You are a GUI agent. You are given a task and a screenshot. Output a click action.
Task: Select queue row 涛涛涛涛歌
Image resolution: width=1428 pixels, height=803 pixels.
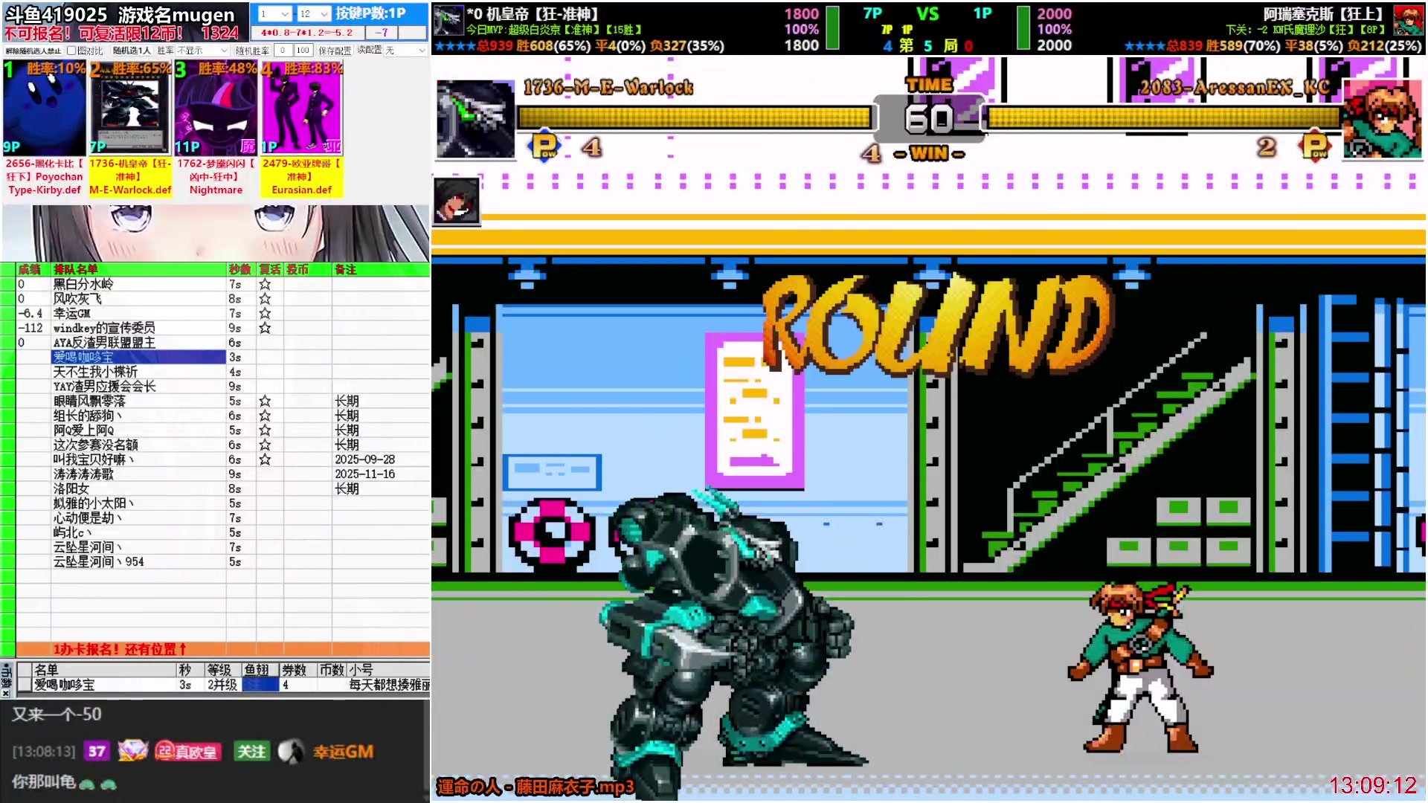click(138, 474)
